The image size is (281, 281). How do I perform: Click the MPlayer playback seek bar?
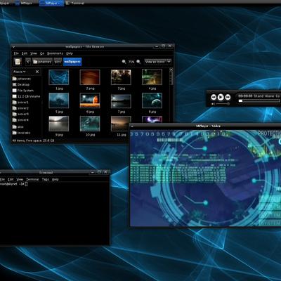click(x=259, y=100)
